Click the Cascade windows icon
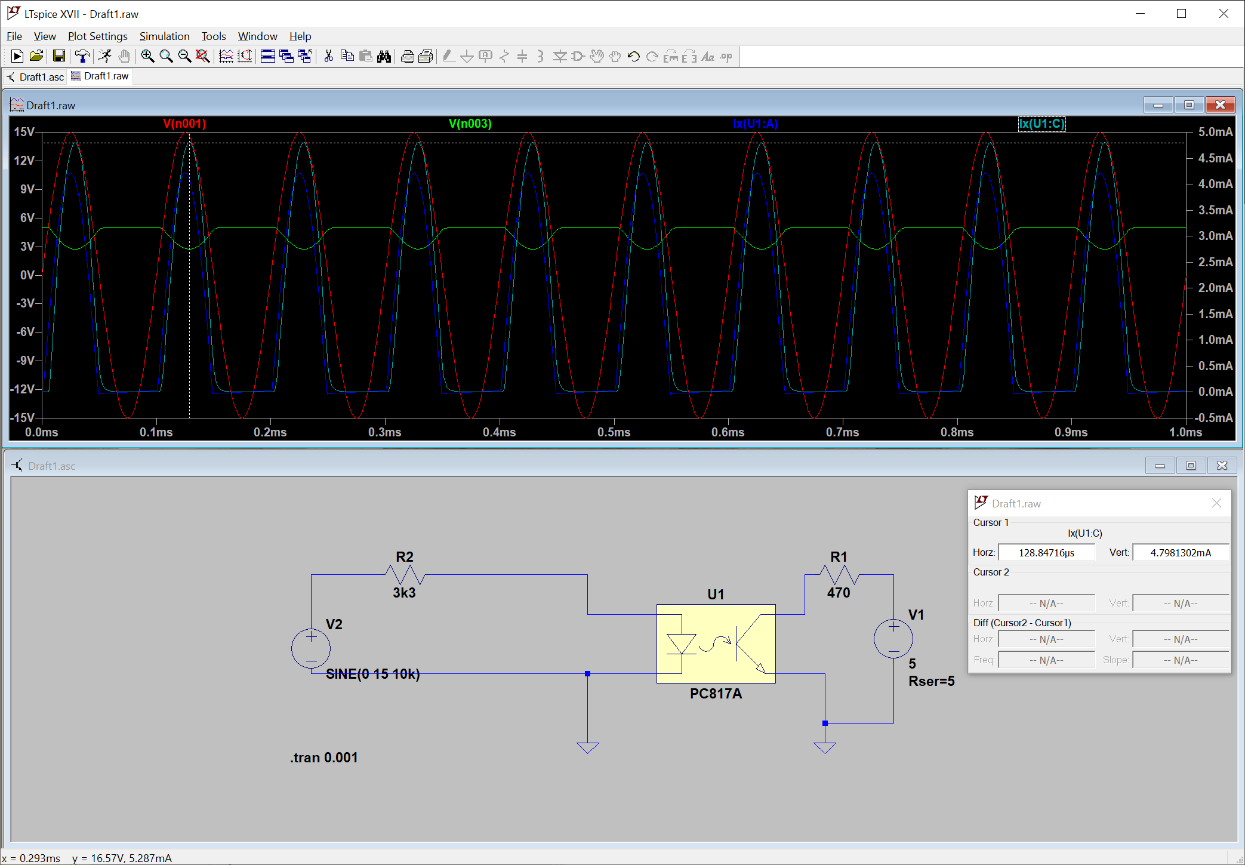 click(286, 56)
